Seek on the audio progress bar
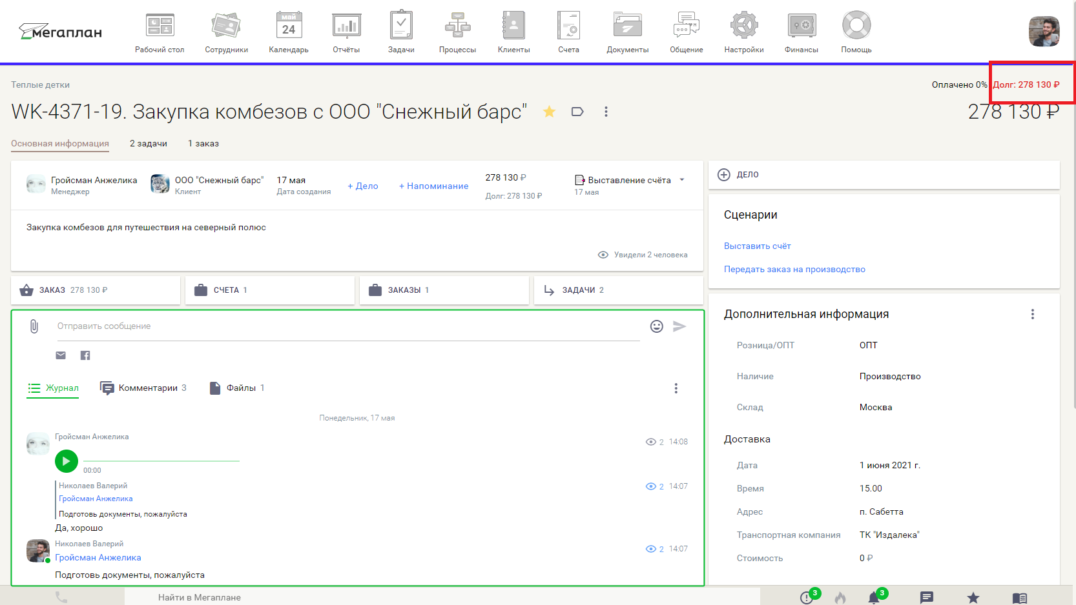The width and height of the screenshot is (1076, 605). [161, 461]
